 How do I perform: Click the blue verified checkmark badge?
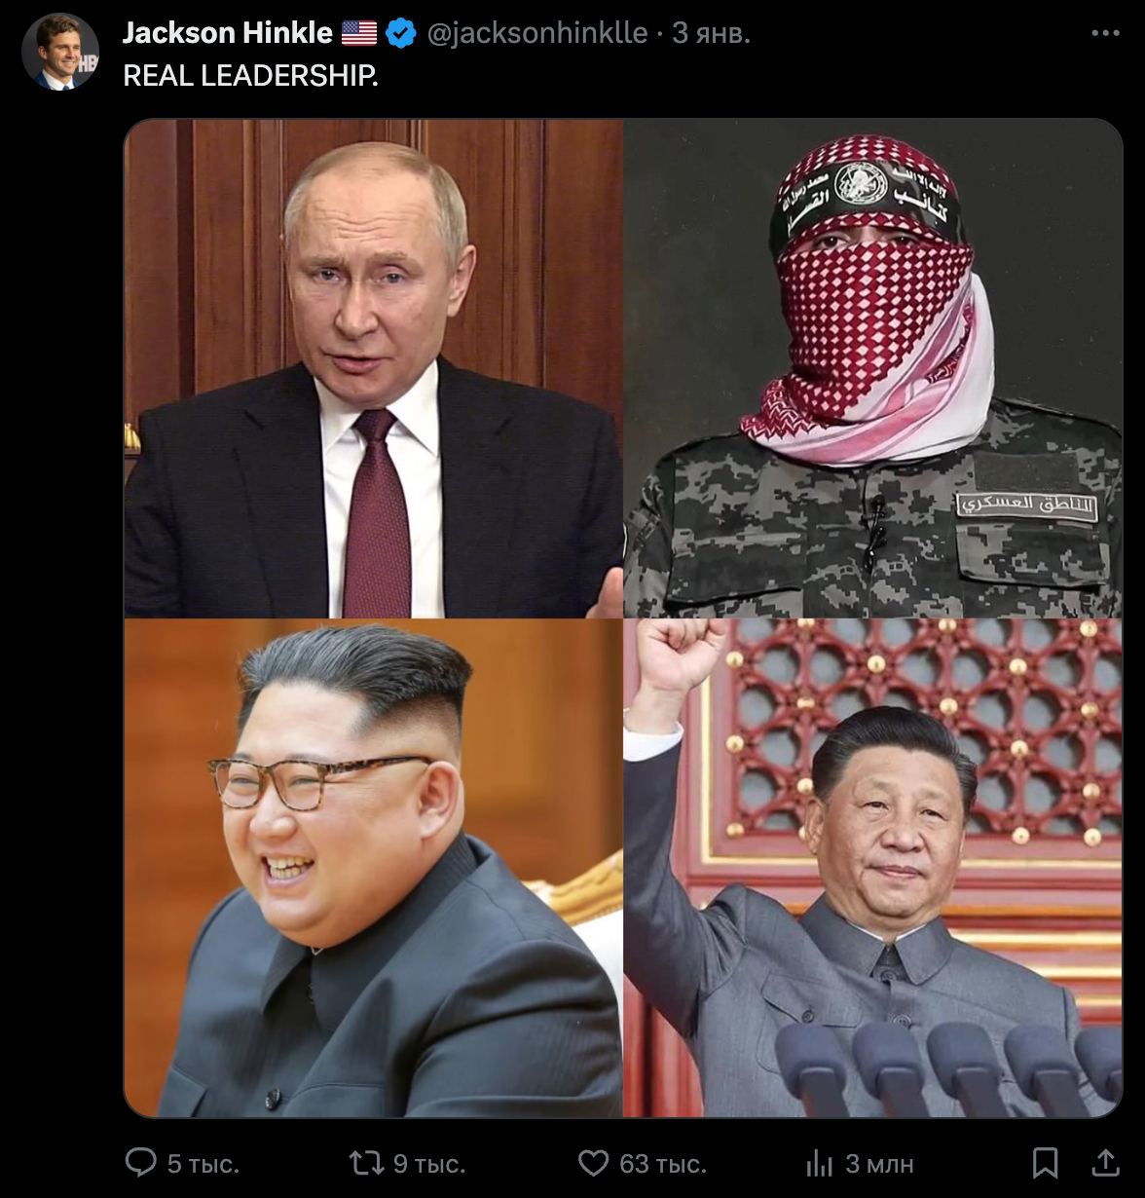(401, 33)
